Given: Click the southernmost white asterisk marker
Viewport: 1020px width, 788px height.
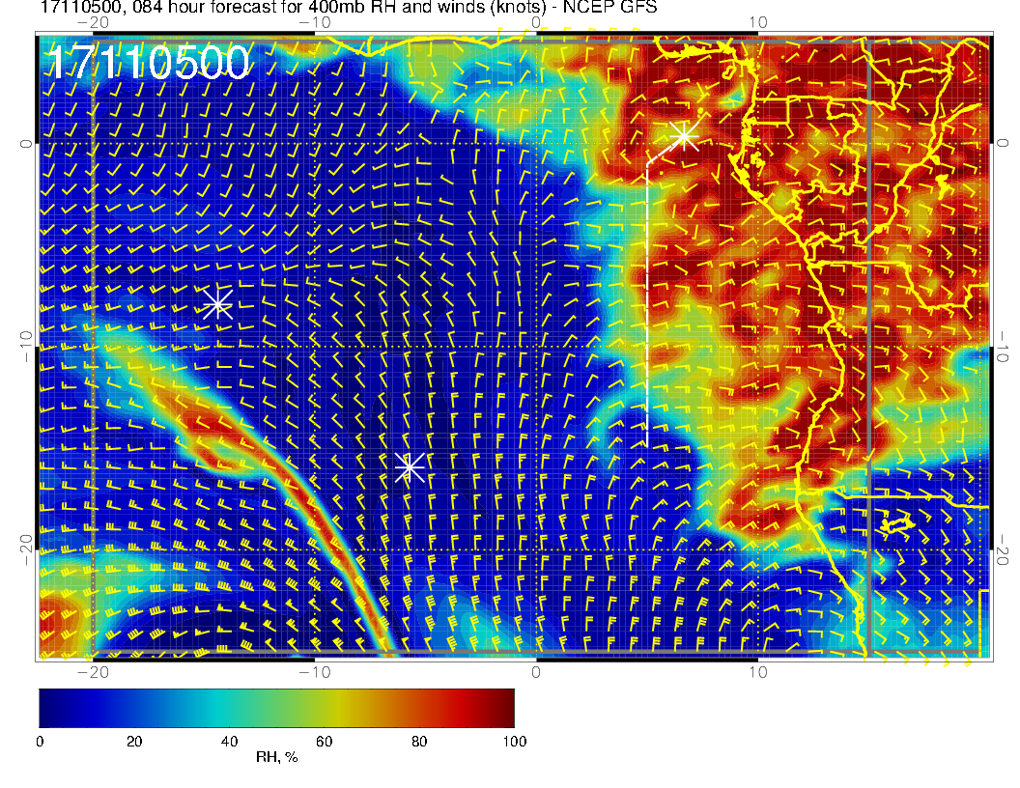Looking at the screenshot, I should pyautogui.click(x=410, y=466).
